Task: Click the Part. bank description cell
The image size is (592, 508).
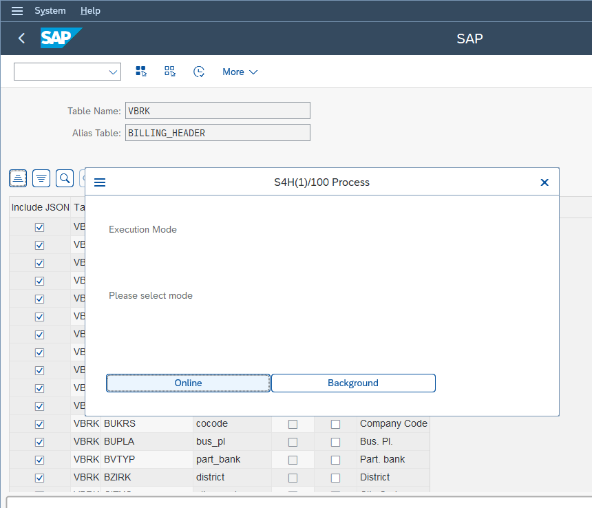Action: [x=394, y=460]
